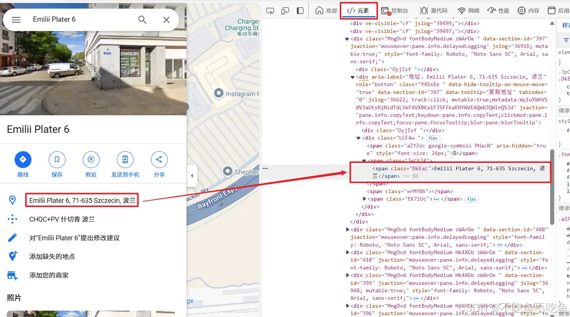Screen dimensions: 570x317
Task: Open the Google Maps hamburger menu
Action: 16,19
